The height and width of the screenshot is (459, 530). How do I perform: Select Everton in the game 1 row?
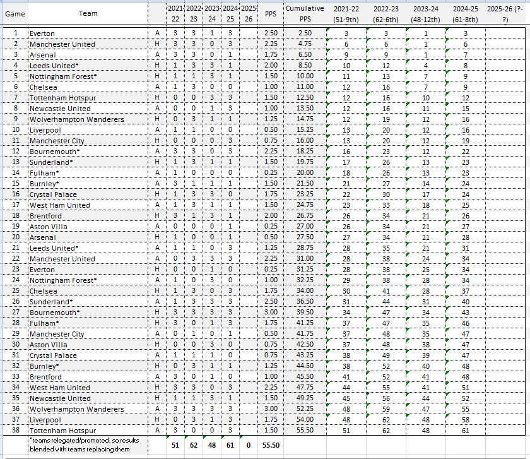tap(42, 33)
